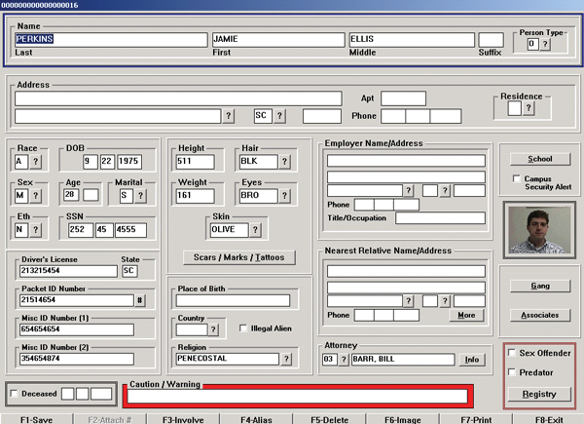
Task: Mark the person as Deceased
Action: click(15, 394)
